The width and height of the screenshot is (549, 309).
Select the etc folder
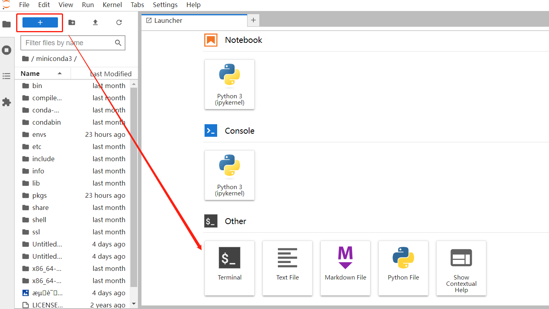pyautogui.click(x=73, y=147)
